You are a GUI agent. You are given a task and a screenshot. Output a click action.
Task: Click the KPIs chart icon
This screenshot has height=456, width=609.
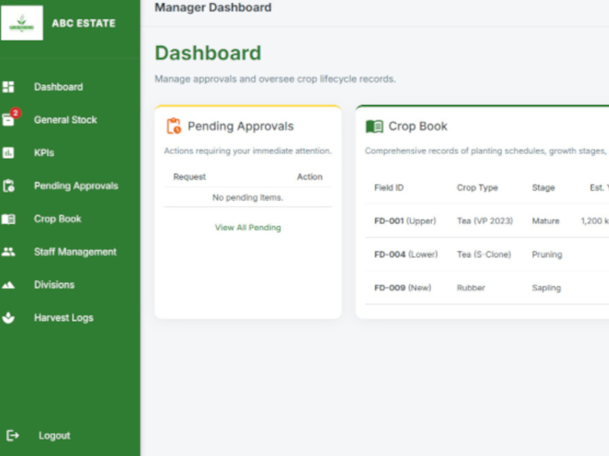click(8, 153)
